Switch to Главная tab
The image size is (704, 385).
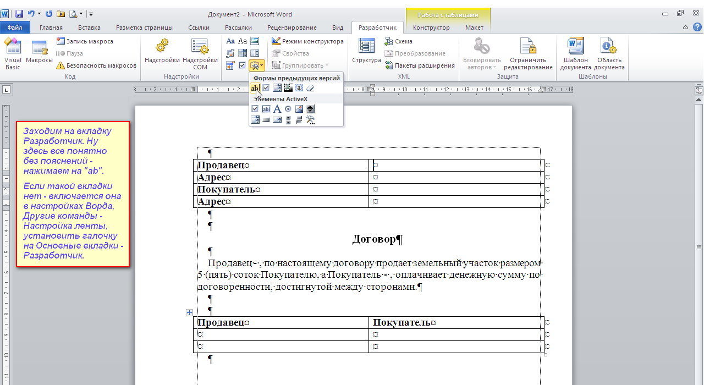pyautogui.click(x=51, y=28)
